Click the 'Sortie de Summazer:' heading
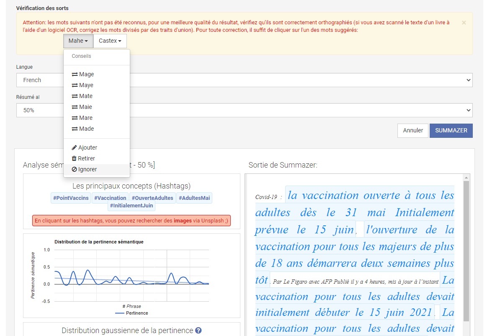Image resolution: width=495 pixels, height=336 pixels. coord(283,165)
